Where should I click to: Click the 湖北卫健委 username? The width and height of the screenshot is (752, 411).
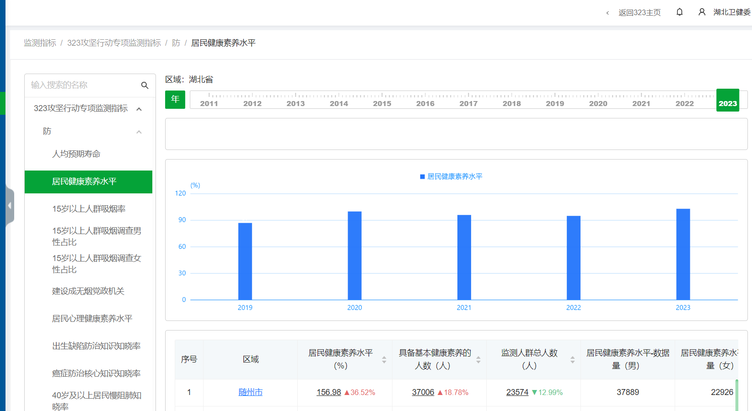[732, 12]
